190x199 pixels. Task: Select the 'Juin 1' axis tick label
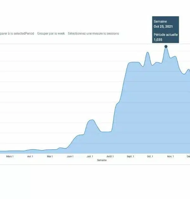(70, 156)
